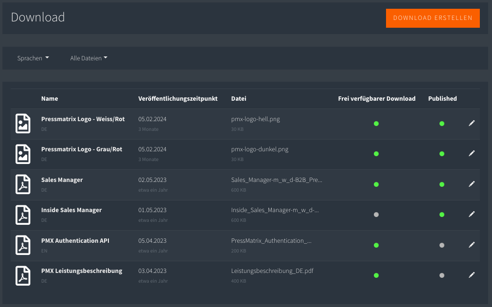This screenshot has width=492, height=307.
Task: Click the file name Sales_Manager-m_w_d-B2B_Pre...
Action: (277, 180)
